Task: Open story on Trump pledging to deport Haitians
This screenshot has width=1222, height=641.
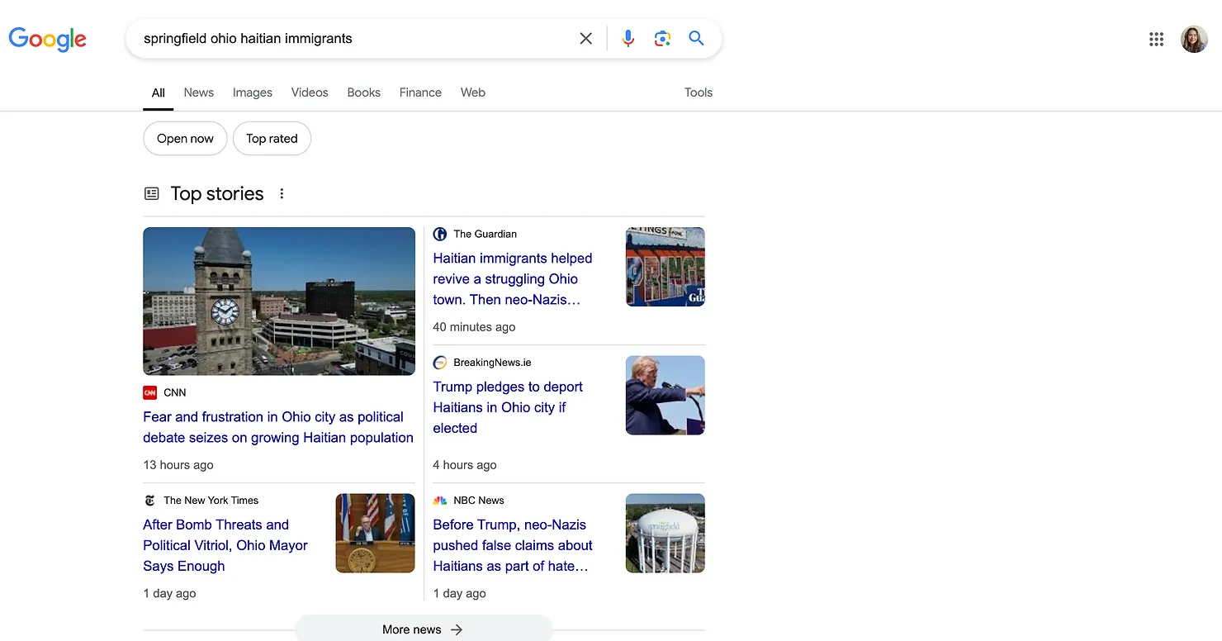Action: pyautogui.click(x=508, y=407)
